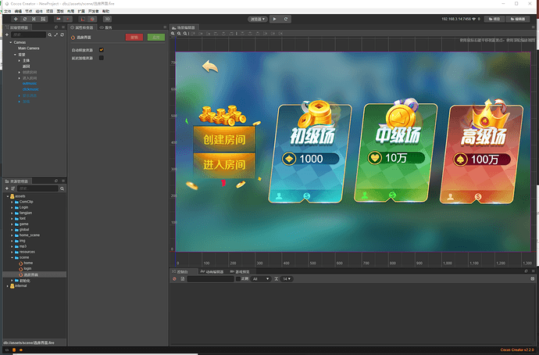Expand the 主体 node

tap(20, 60)
